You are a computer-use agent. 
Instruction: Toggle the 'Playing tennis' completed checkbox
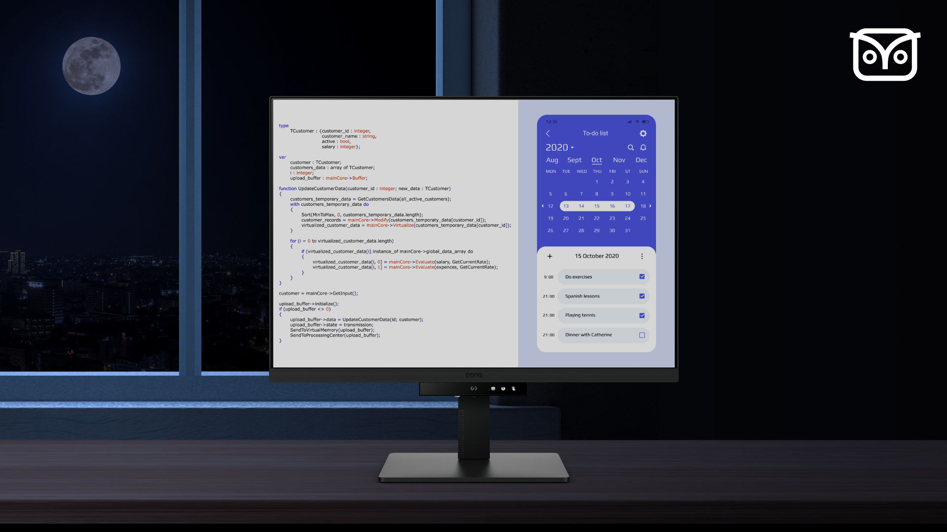point(642,315)
